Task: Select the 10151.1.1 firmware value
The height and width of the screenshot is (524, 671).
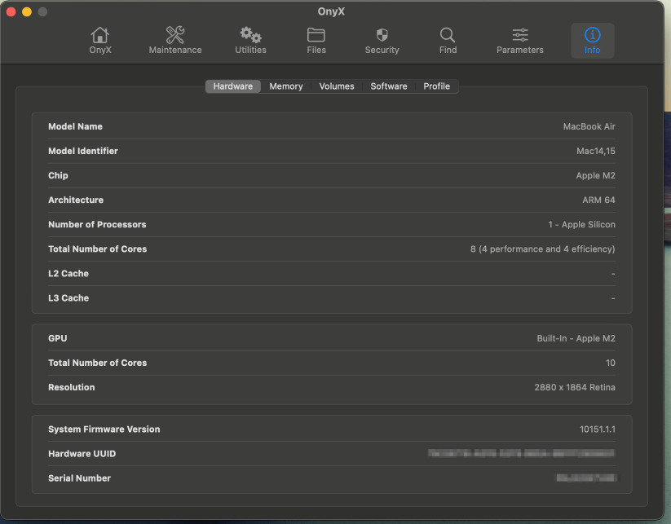Action: [x=598, y=429]
